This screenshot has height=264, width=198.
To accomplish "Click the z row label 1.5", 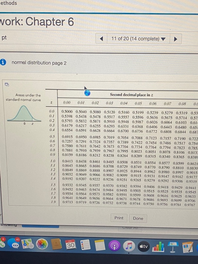I will [x=53, y=185].
